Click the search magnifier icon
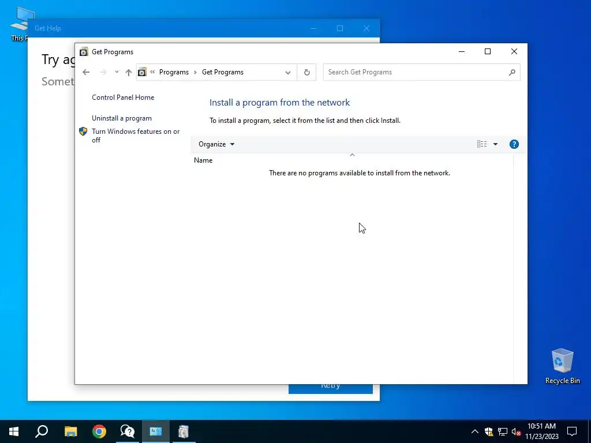Image resolution: width=591 pixels, height=443 pixels. [512, 72]
